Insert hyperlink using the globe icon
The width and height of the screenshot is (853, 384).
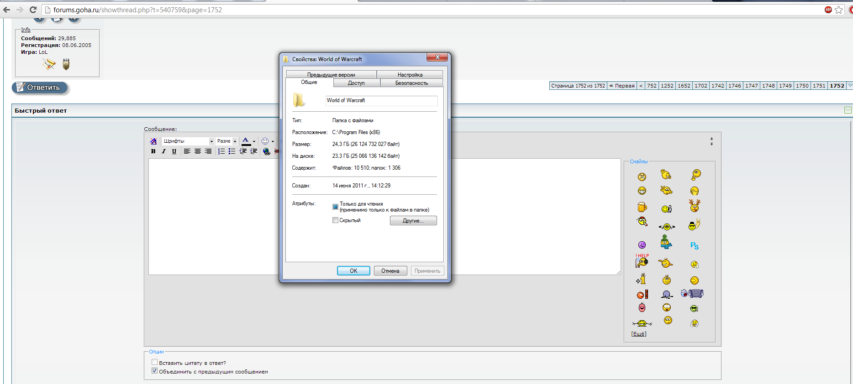coord(266,151)
